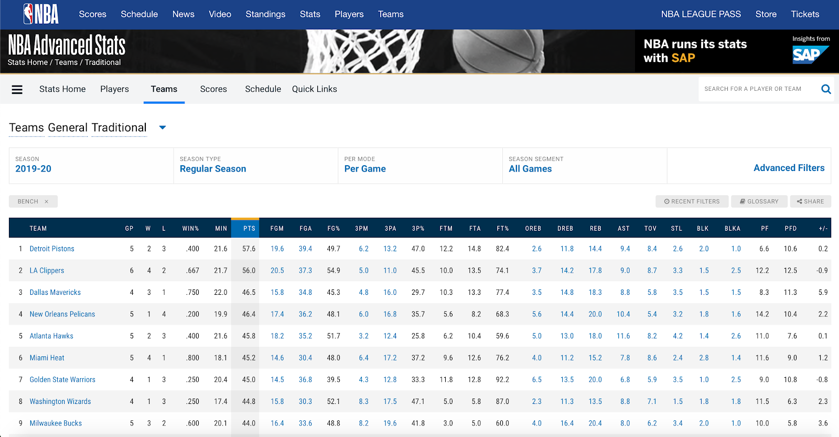Click Dallas Mavericks 3PA value 16.0
Image resolution: width=839 pixels, height=437 pixels.
(x=390, y=293)
